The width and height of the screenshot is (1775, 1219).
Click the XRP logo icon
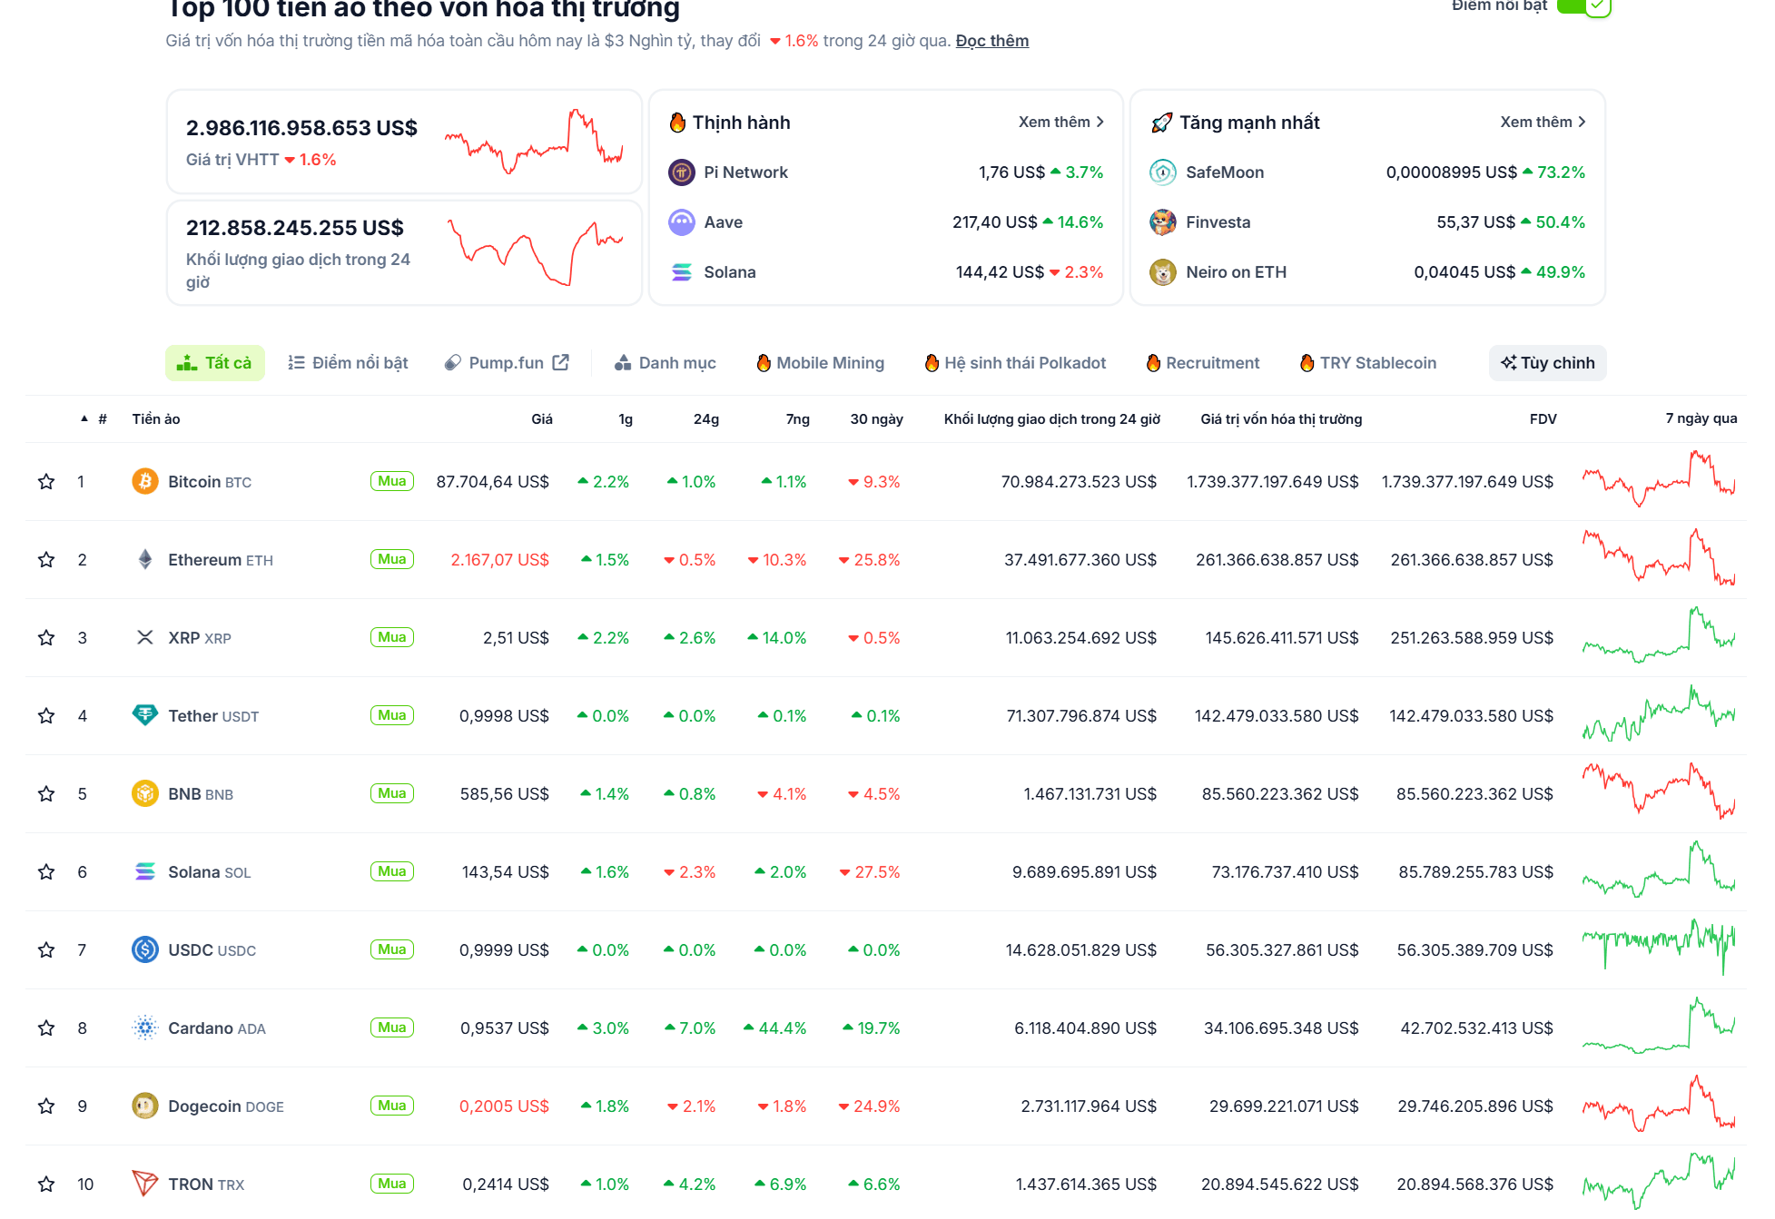(145, 637)
